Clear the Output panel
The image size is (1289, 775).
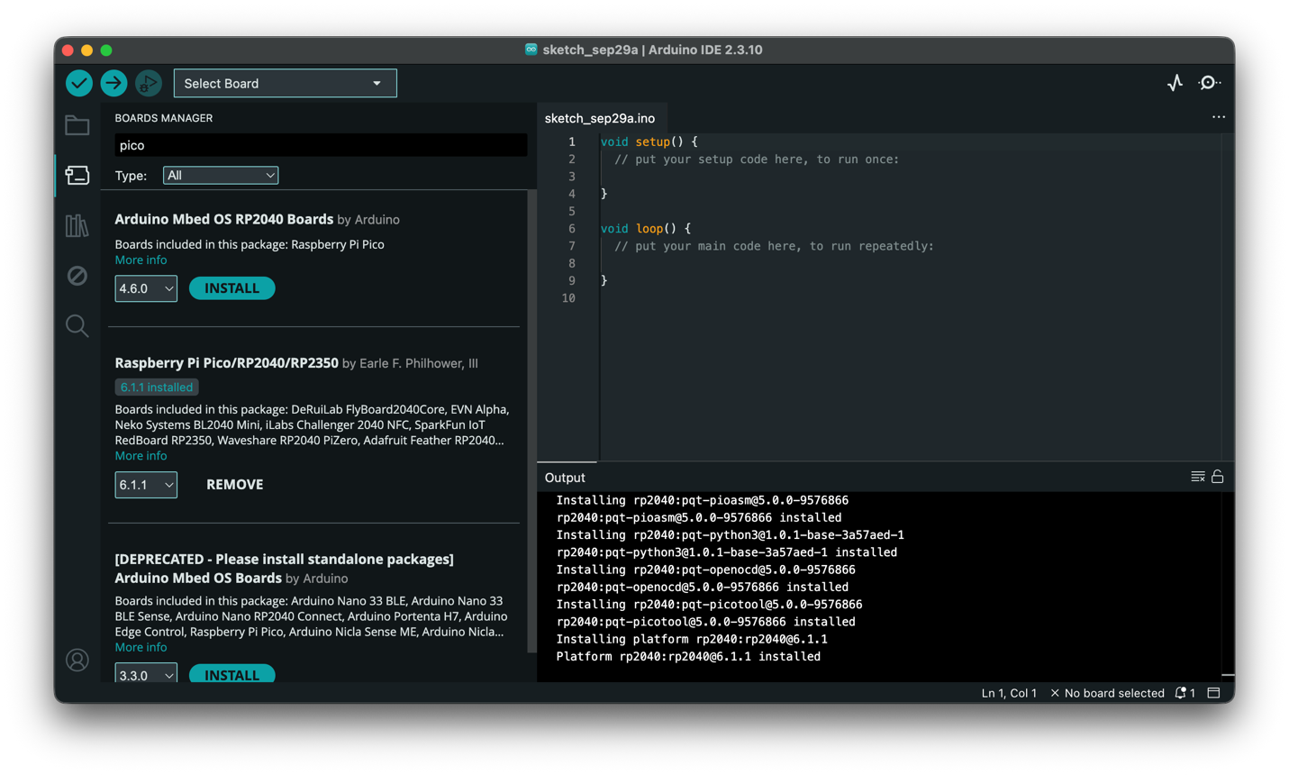coord(1198,477)
